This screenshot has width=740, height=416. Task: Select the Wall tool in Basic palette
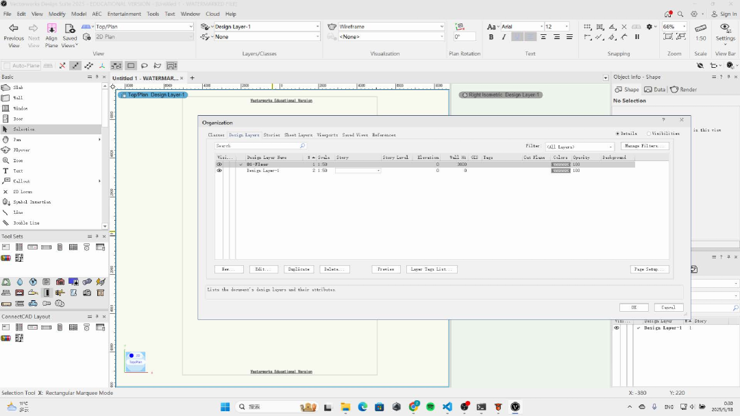[18, 98]
